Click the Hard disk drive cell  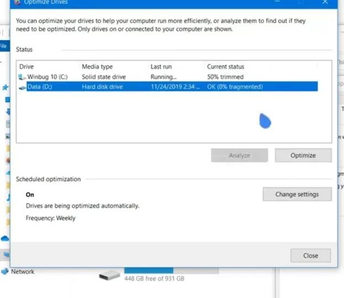pyautogui.click(x=102, y=87)
